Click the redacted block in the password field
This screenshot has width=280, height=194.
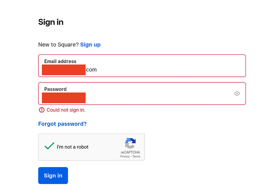pos(64,98)
